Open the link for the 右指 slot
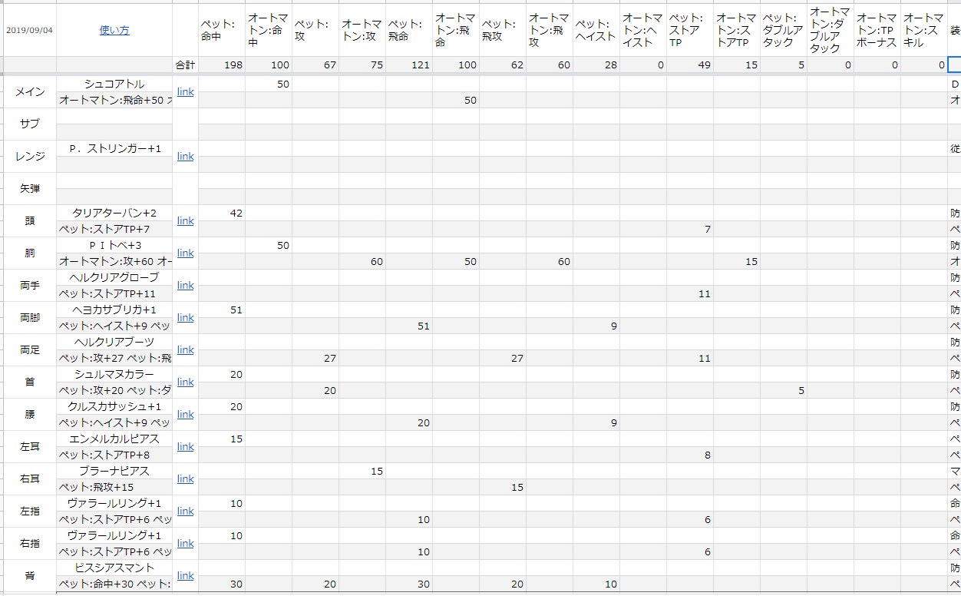 pyautogui.click(x=185, y=544)
